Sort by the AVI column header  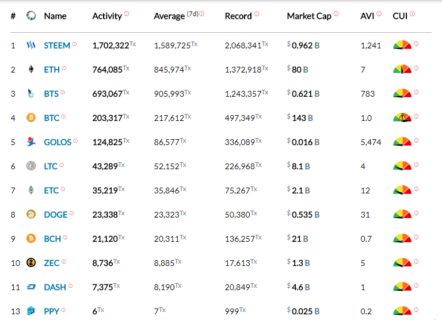tap(367, 16)
